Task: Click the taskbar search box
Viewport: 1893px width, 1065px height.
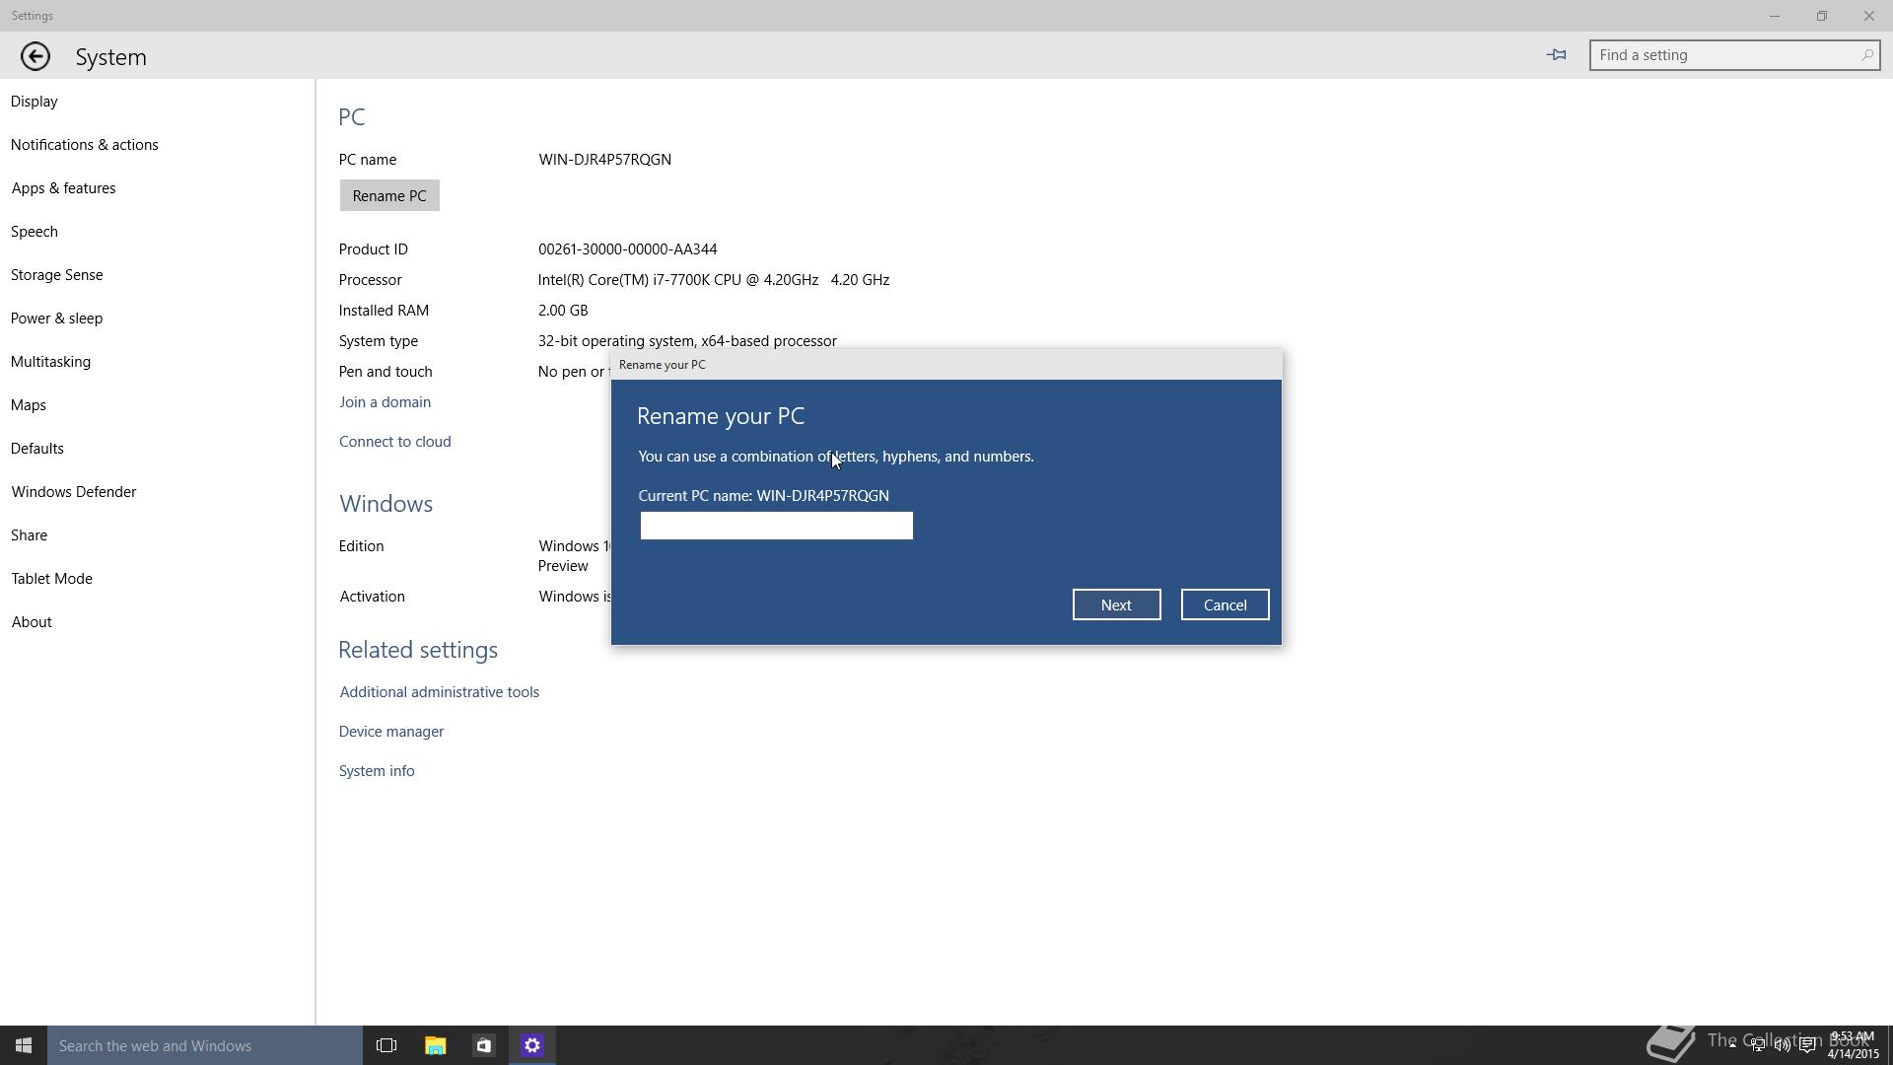Action: (x=205, y=1045)
